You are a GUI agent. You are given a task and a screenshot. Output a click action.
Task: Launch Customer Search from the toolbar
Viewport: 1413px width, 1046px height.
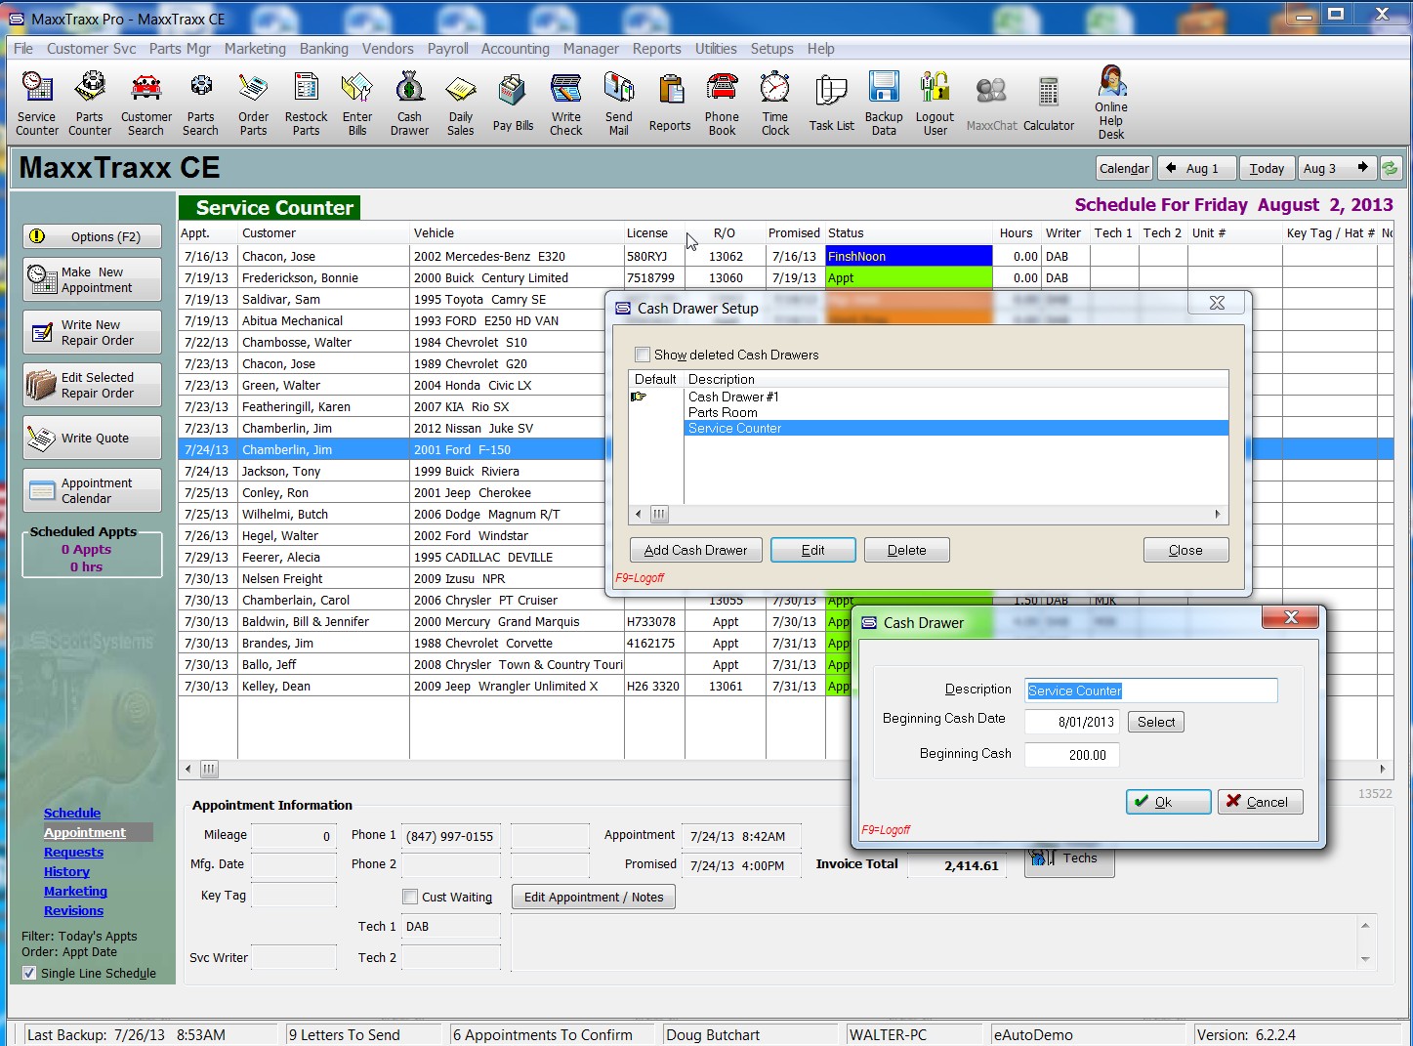pos(146,103)
